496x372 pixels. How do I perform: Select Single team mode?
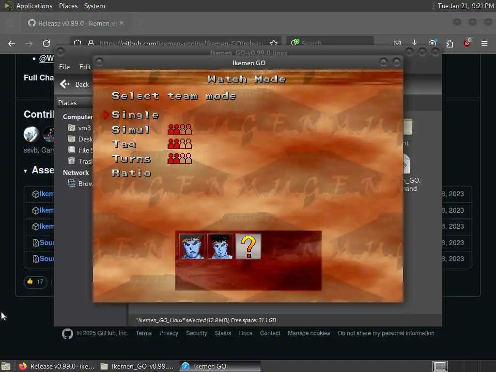coord(135,115)
